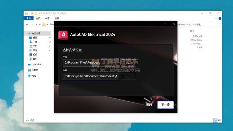Viewport: 233px width, 131px height.
Task: Sort by 大小 column header in Explorer
Action: pos(192,31)
